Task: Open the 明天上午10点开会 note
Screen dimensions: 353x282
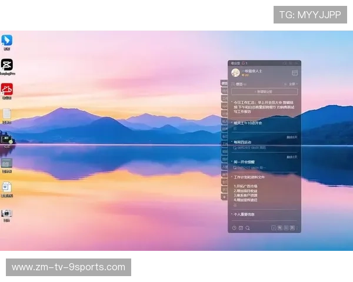Action: tap(248, 123)
